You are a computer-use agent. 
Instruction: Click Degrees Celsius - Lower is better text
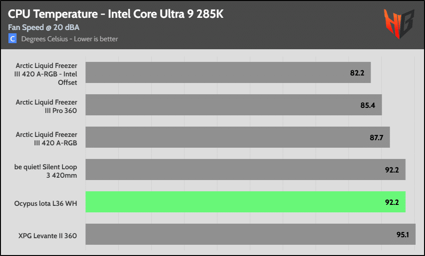tap(70, 39)
